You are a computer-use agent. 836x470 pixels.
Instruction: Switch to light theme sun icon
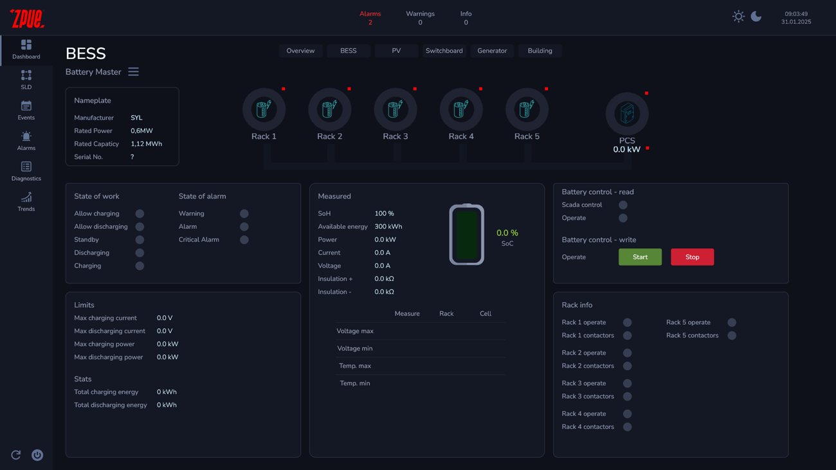[738, 17]
